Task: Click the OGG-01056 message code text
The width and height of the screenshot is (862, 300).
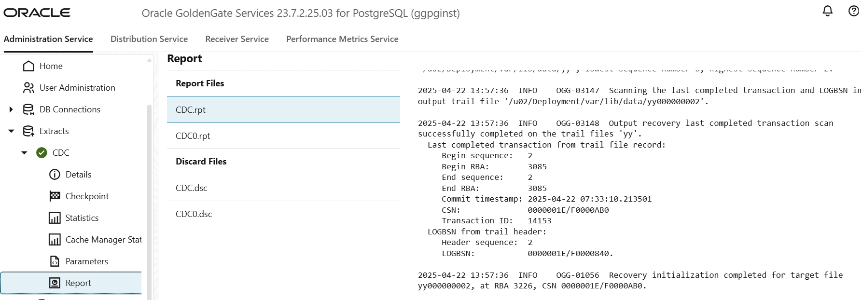Action: [577, 275]
